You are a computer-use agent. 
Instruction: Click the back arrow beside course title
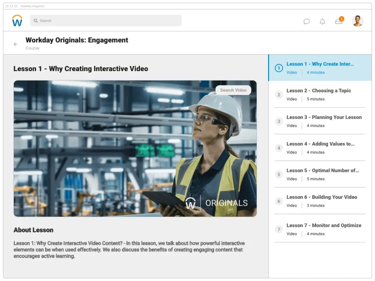[x=15, y=44]
